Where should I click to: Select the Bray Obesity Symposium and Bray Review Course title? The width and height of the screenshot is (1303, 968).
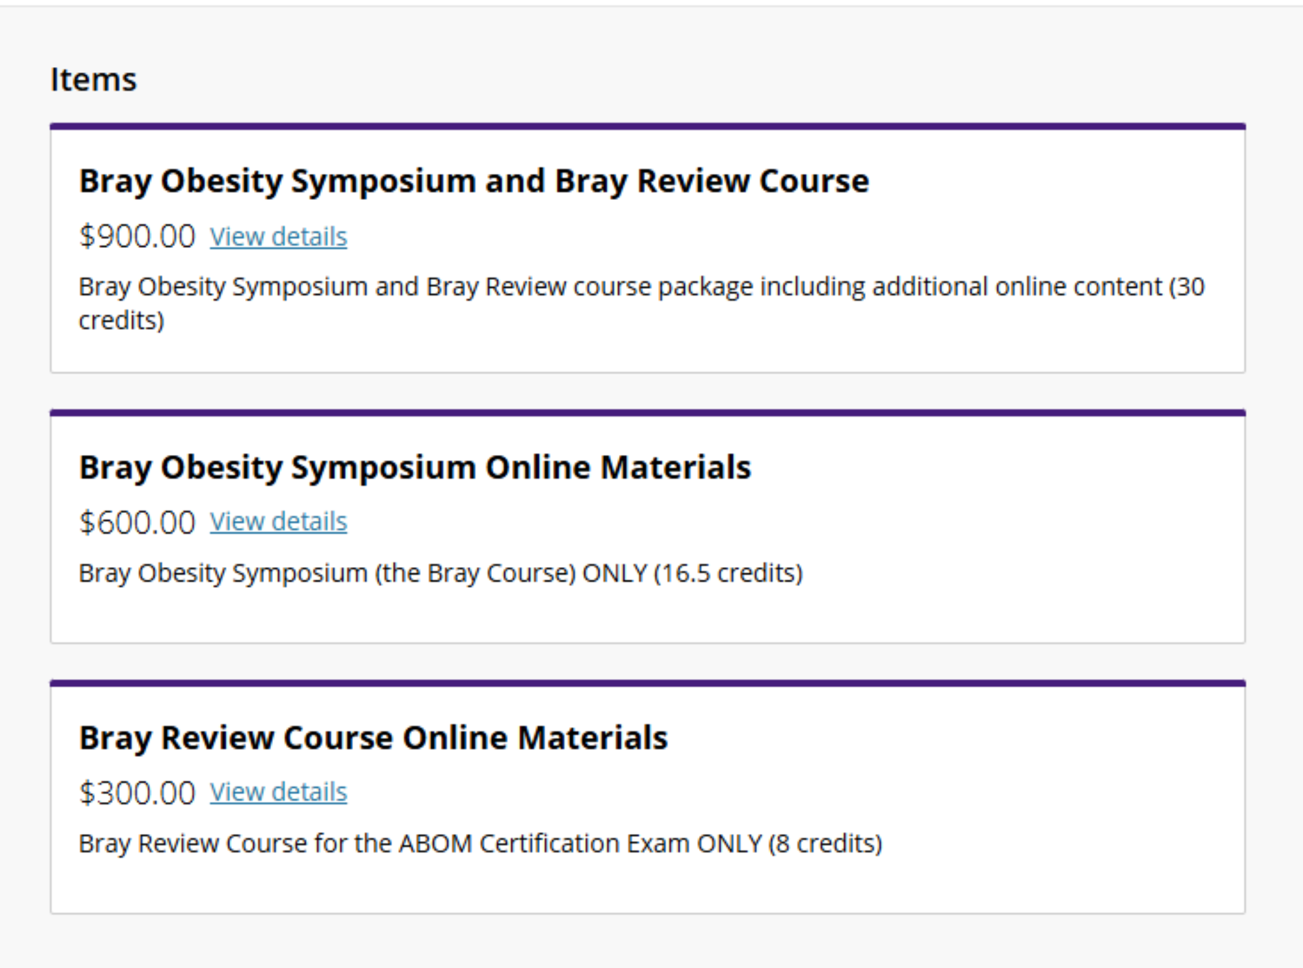point(474,181)
